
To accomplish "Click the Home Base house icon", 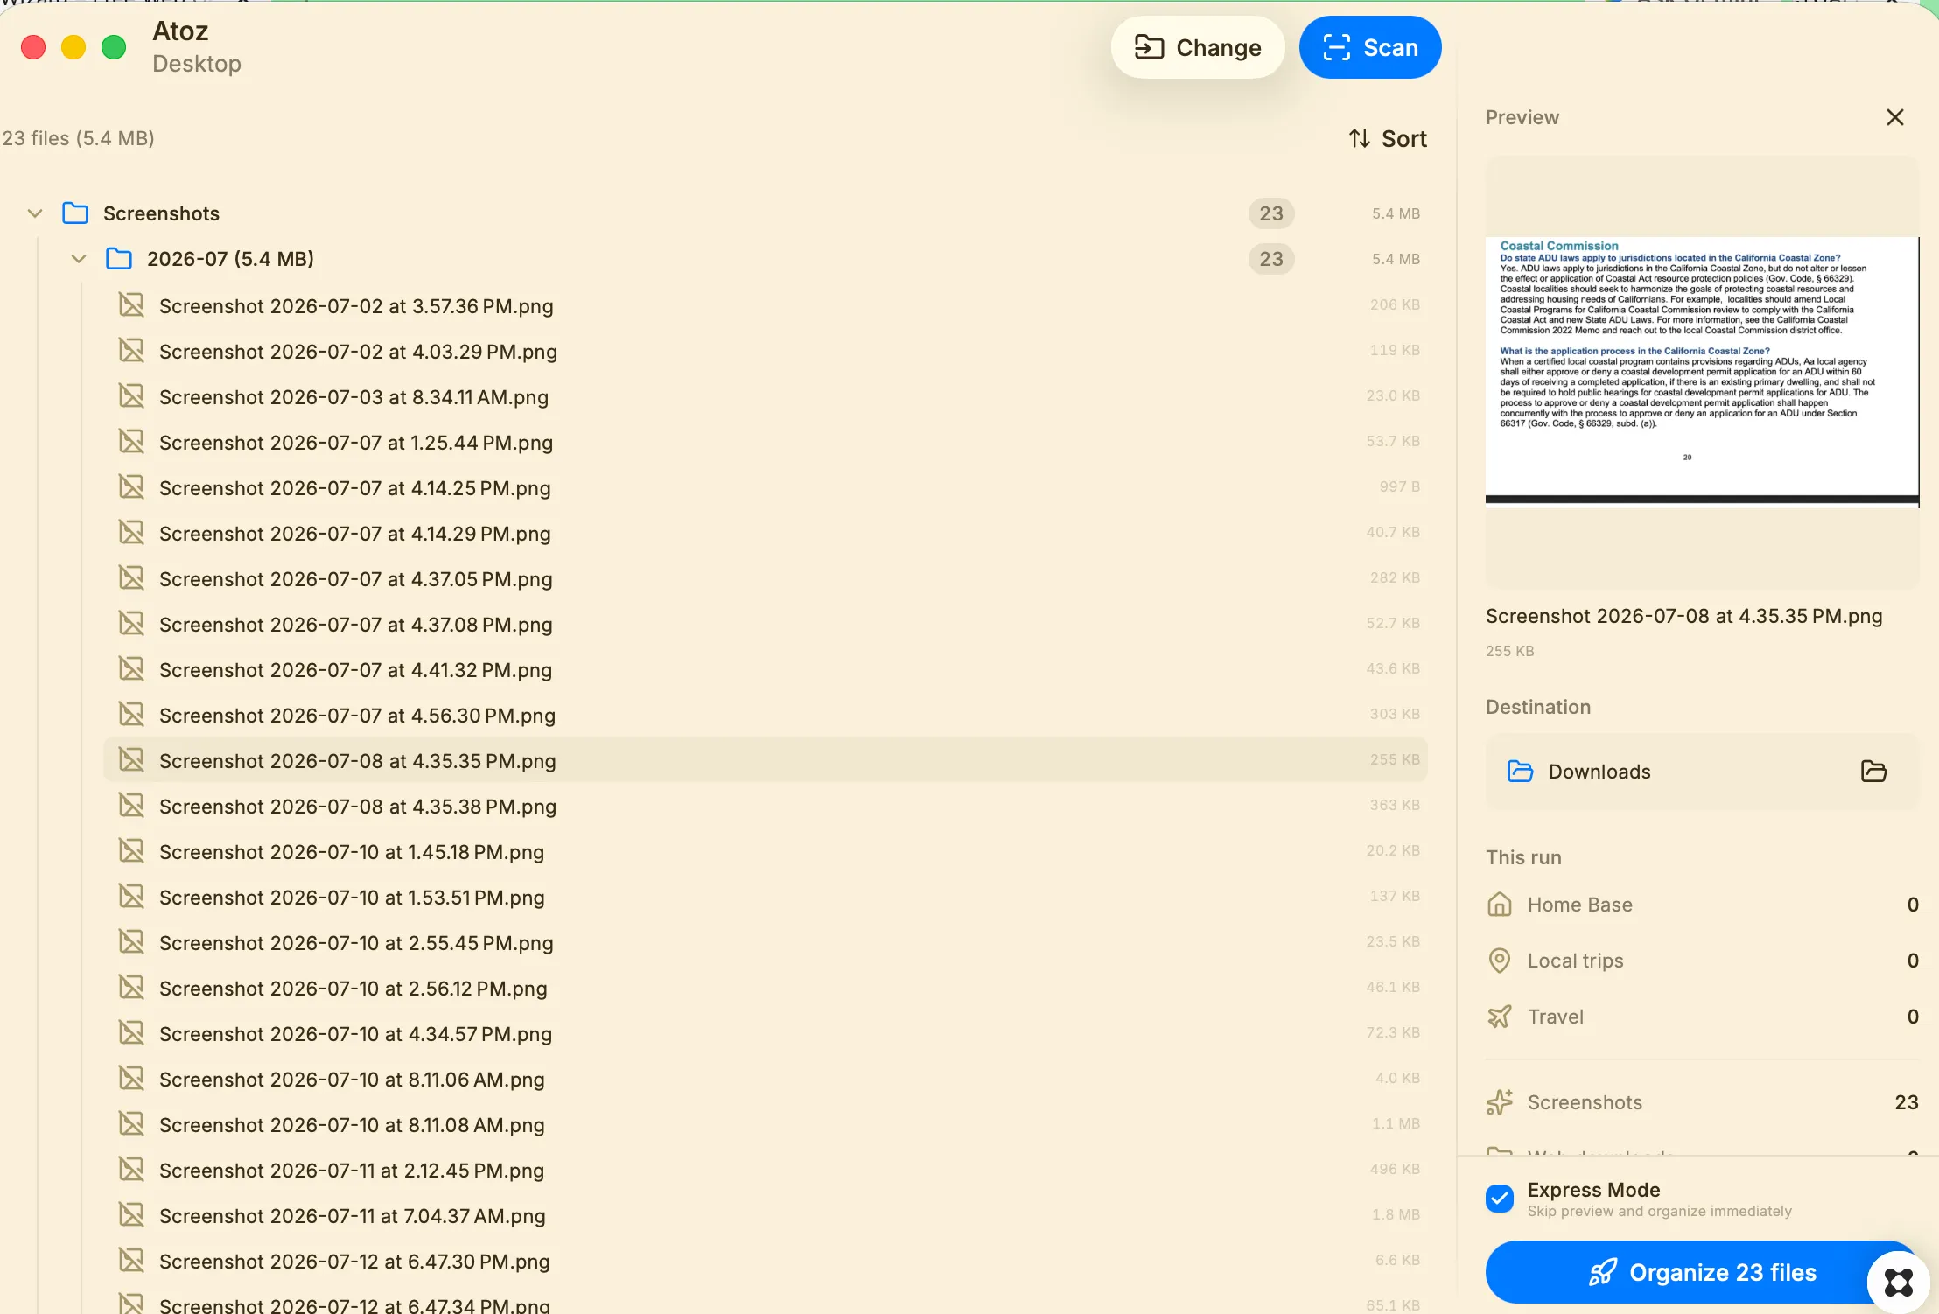I will (x=1500, y=905).
